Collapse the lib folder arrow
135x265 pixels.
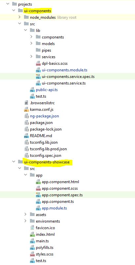click(x=25, y=31)
